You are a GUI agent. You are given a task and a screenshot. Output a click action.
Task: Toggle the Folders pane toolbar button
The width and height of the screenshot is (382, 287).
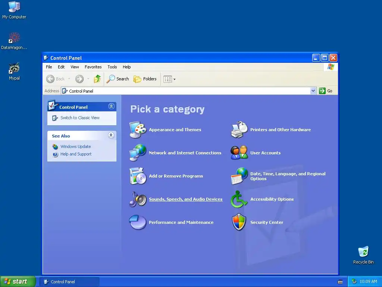[x=145, y=79]
